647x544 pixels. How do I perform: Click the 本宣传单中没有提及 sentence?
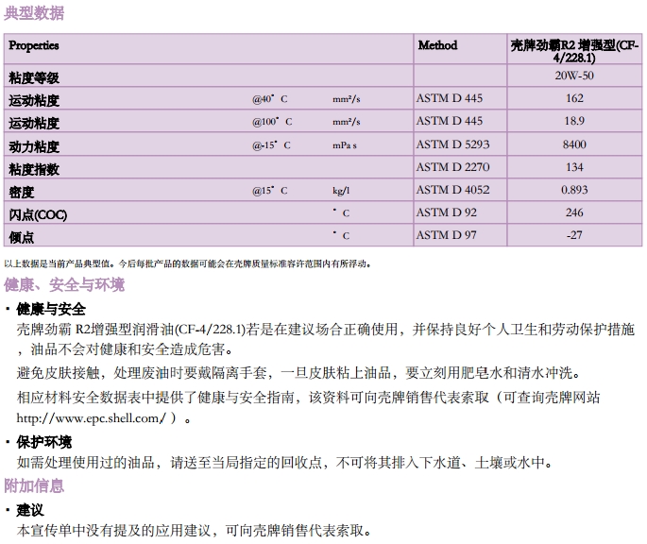pyautogui.click(x=194, y=531)
